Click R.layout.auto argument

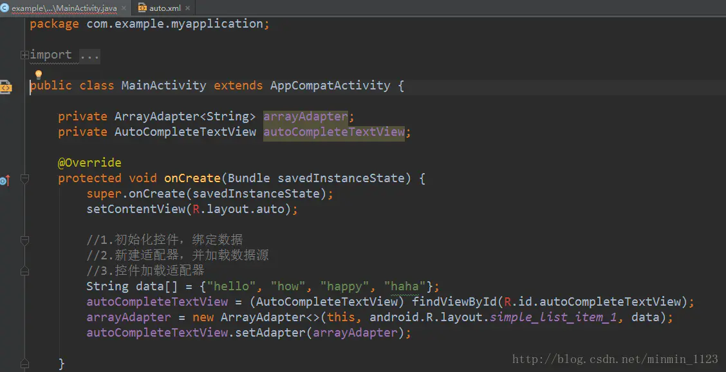click(238, 209)
